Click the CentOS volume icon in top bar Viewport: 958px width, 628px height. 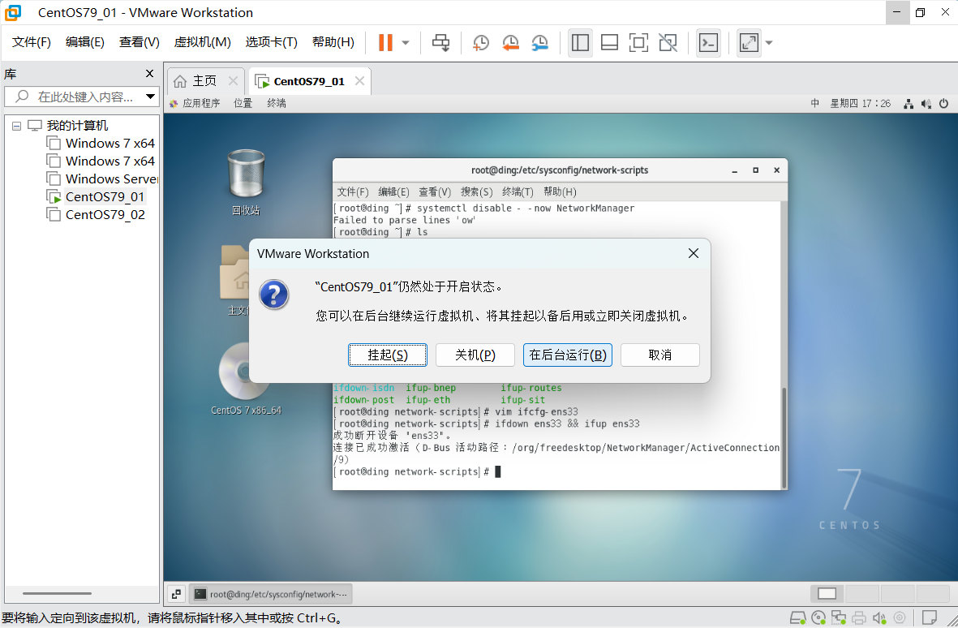(926, 104)
